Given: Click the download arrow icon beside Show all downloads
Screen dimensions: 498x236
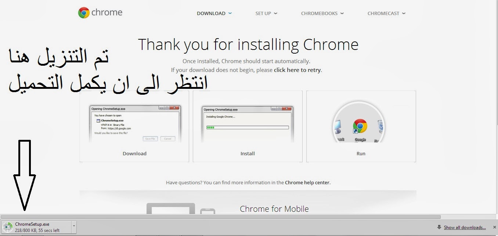Looking at the screenshot, I should (x=439, y=228).
